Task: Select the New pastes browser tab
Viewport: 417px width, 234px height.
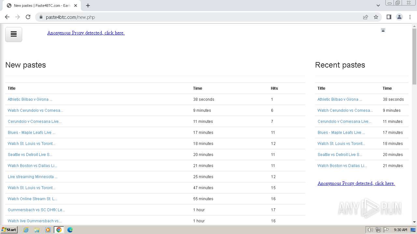Action: 42,6
